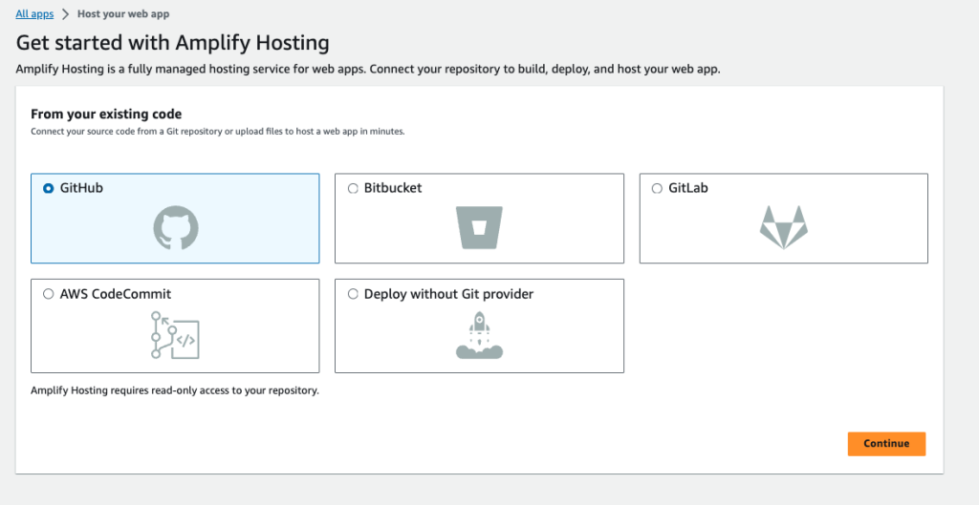The height and width of the screenshot is (505, 979).
Task: Select the GitHub radio button
Action: pos(48,188)
